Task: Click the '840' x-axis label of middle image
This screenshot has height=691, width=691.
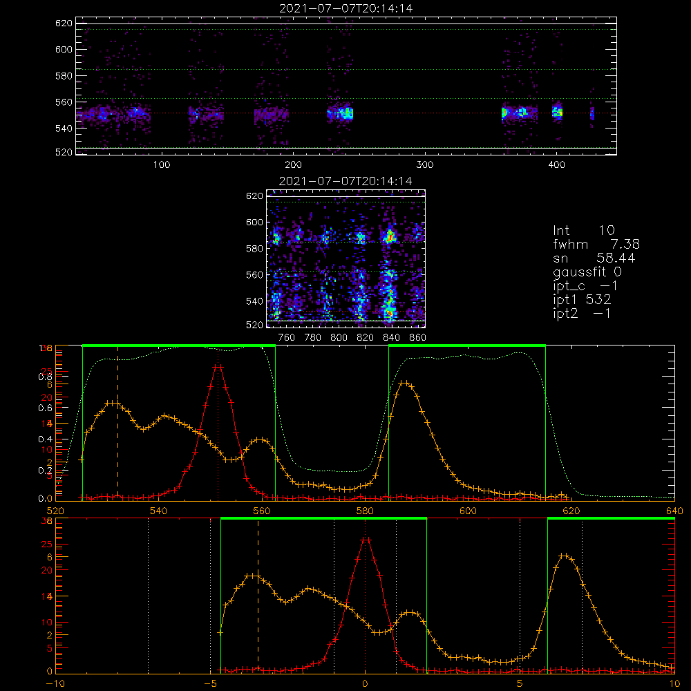Action: (391, 338)
